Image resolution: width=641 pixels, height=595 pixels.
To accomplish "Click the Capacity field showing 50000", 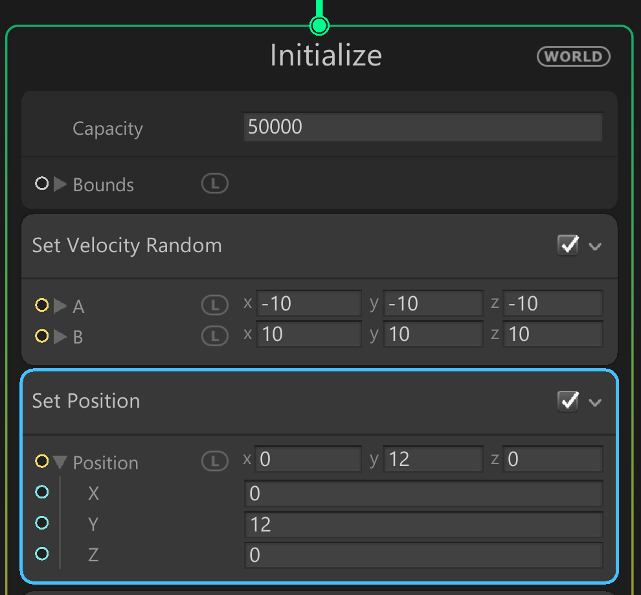I will 422,126.
